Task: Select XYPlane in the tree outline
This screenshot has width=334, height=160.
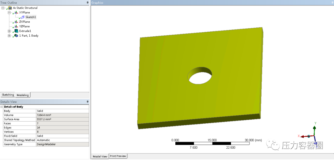Action: tap(24, 13)
